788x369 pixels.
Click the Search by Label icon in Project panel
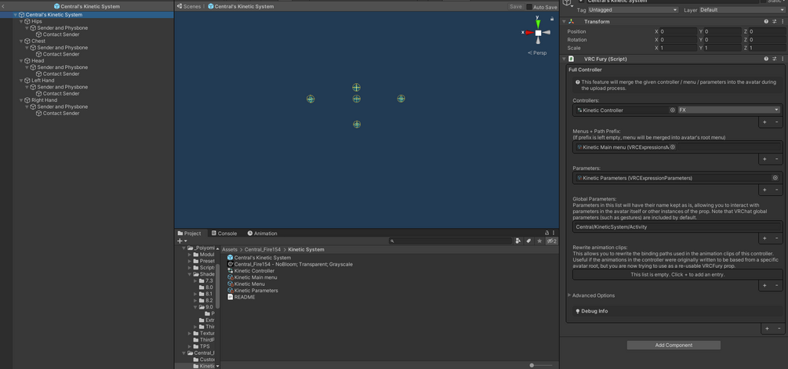coord(528,241)
